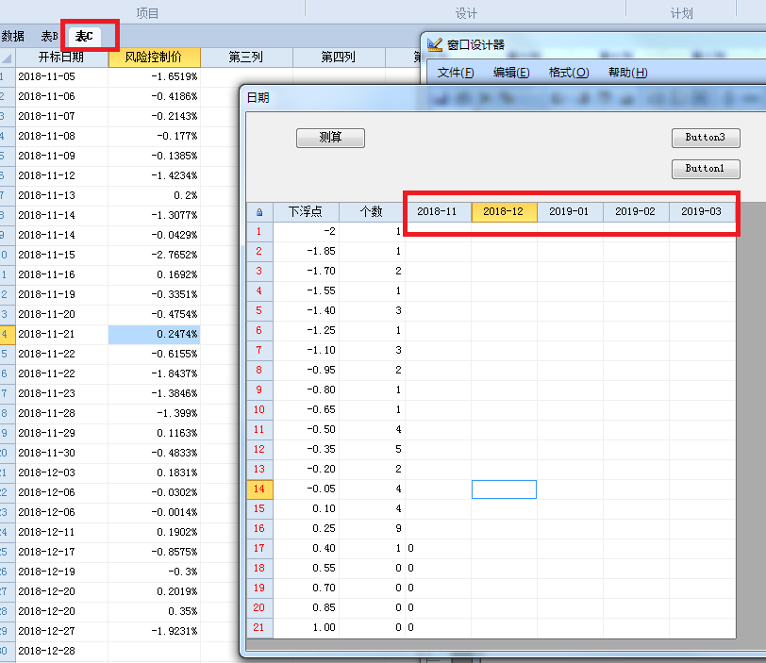Click the 个数 cell showing 9
This screenshot has height=663, width=766.
(372, 529)
